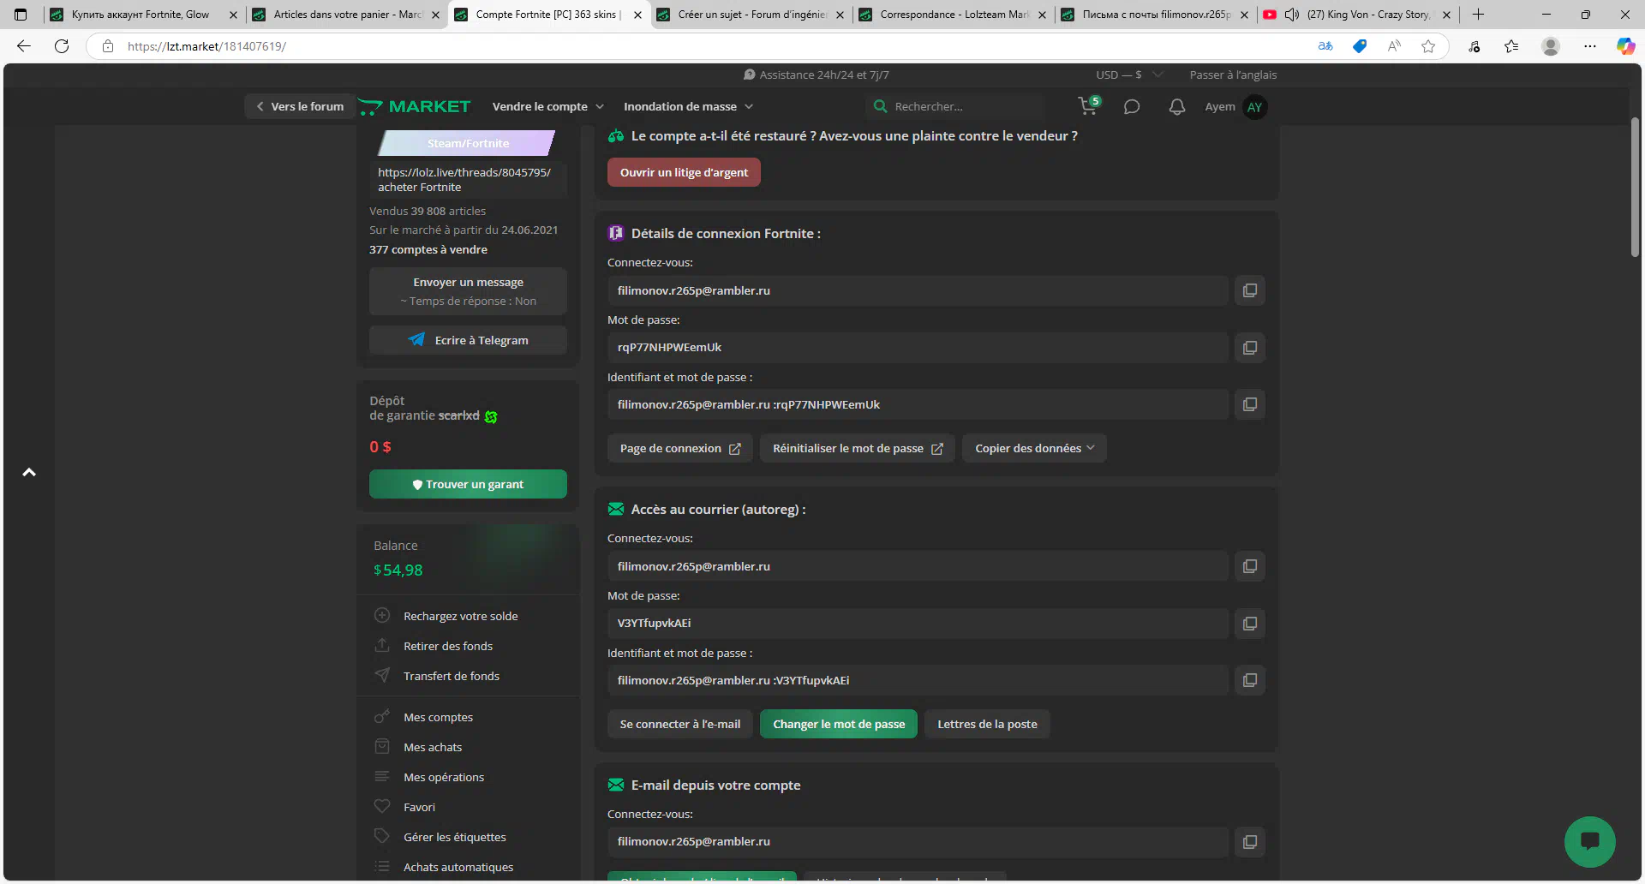Open the green support chat widget
Screen dimensions: 1645x884
pyautogui.click(x=1589, y=841)
